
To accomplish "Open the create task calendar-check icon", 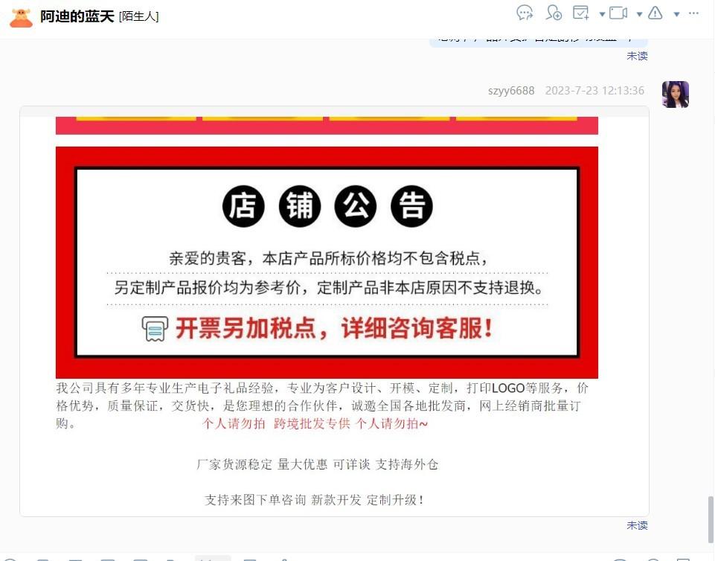I will click(581, 13).
